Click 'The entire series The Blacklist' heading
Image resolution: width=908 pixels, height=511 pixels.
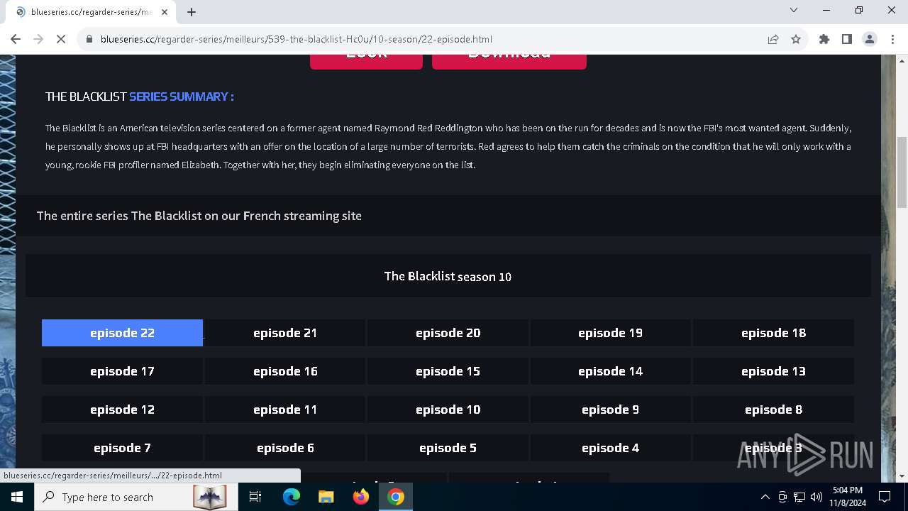pos(199,216)
